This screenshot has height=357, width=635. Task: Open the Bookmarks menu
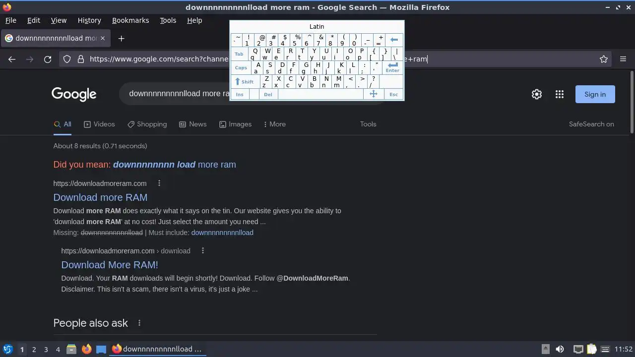click(x=130, y=20)
